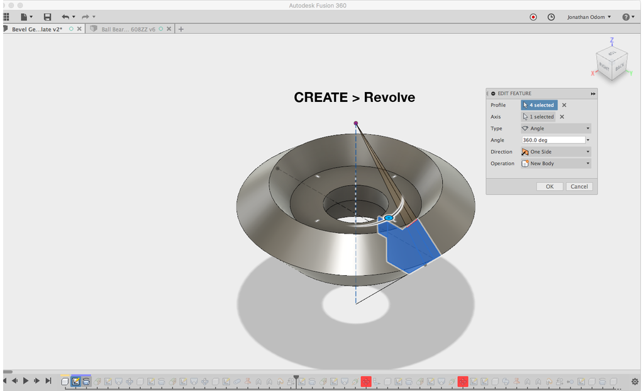
Task: Open the Help question mark icon
Action: [626, 17]
